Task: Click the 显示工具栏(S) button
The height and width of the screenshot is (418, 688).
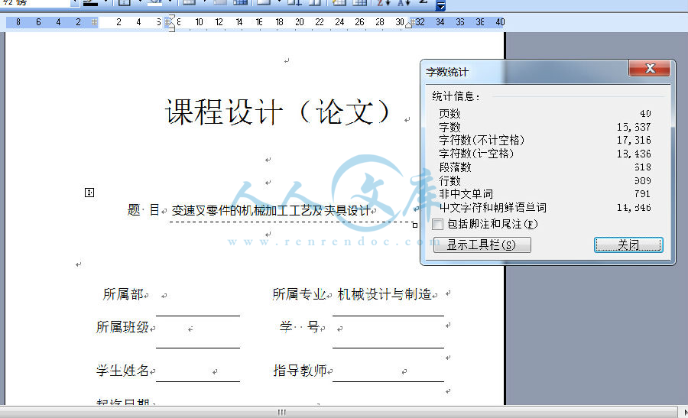Action: coord(482,245)
